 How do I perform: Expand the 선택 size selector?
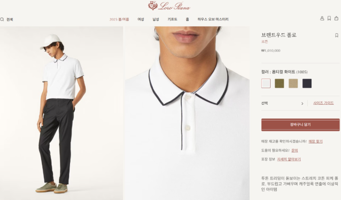tap(282, 103)
